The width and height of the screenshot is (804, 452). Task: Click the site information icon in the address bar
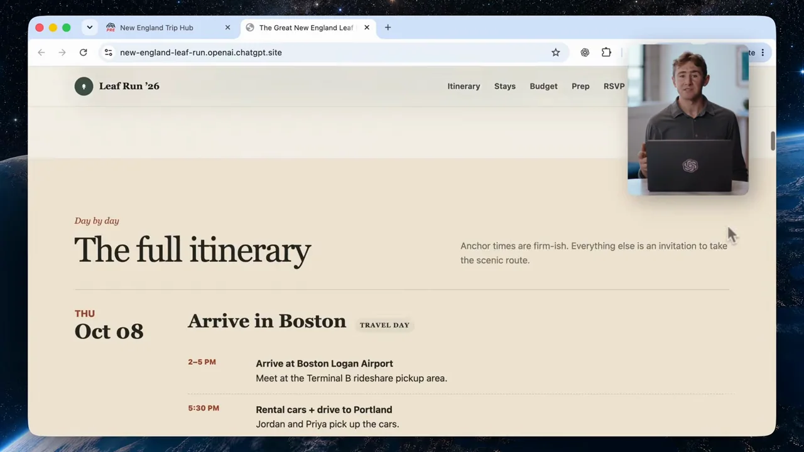click(109, 53)
